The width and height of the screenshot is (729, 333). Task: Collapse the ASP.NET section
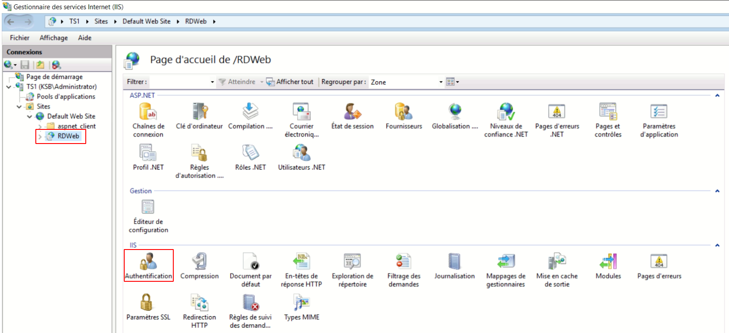(x=717, y=95)
